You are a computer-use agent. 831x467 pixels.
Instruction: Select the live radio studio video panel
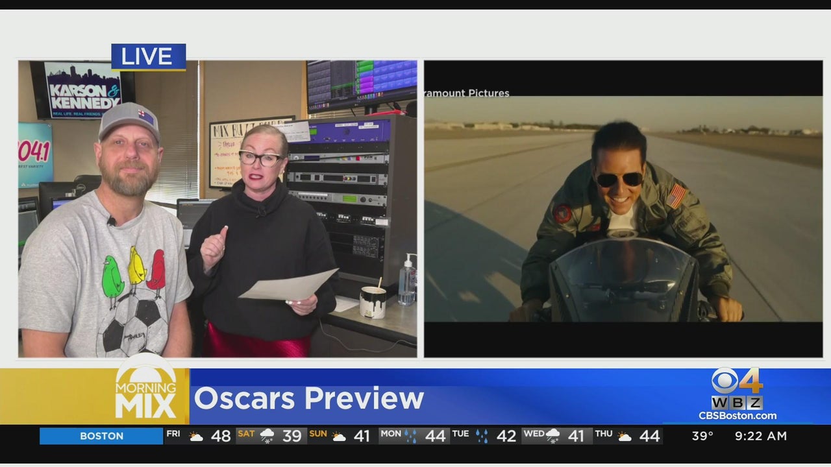[x=217, y=208]
